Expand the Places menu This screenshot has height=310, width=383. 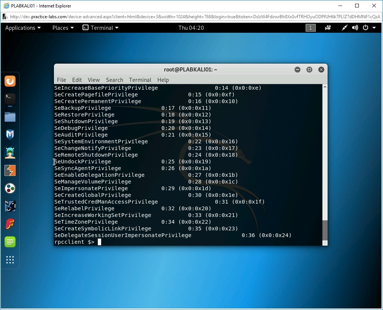pos(63,28)
